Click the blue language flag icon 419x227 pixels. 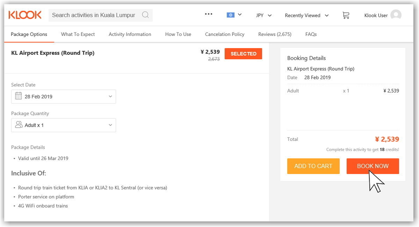230,15
